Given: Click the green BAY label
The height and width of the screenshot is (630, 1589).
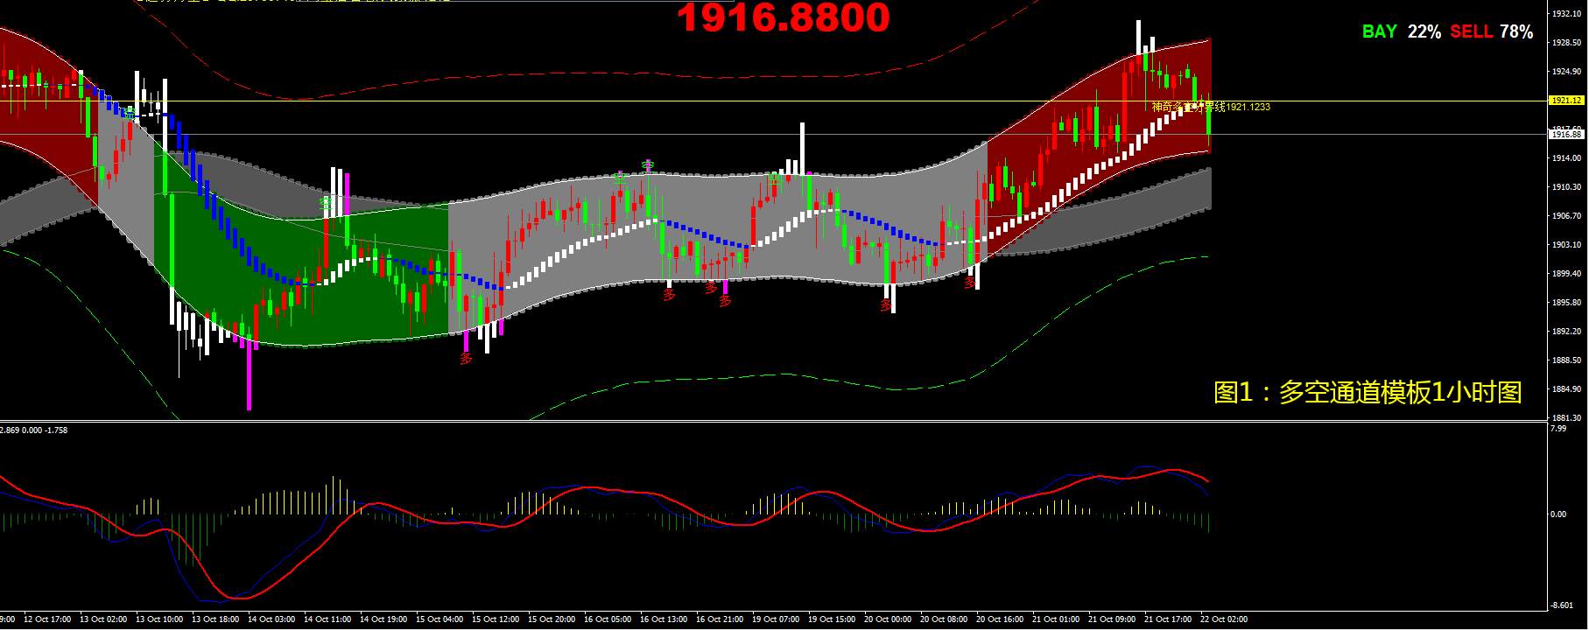Looking at the screenshot, I should coord(1379,31).
